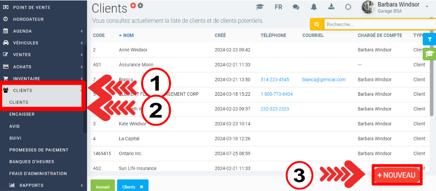
Task: Click the + Nouveau button
Action: pyautogui.click(x=397, y=175)
